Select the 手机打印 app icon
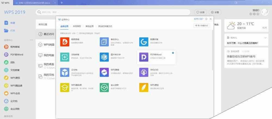 tap(144, 72)
